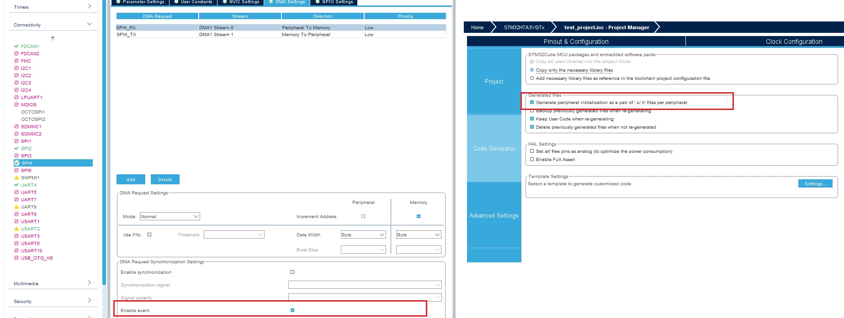Open the NVIC Settings tab
The height and width of the screenshot is (318, 844).
241,2
